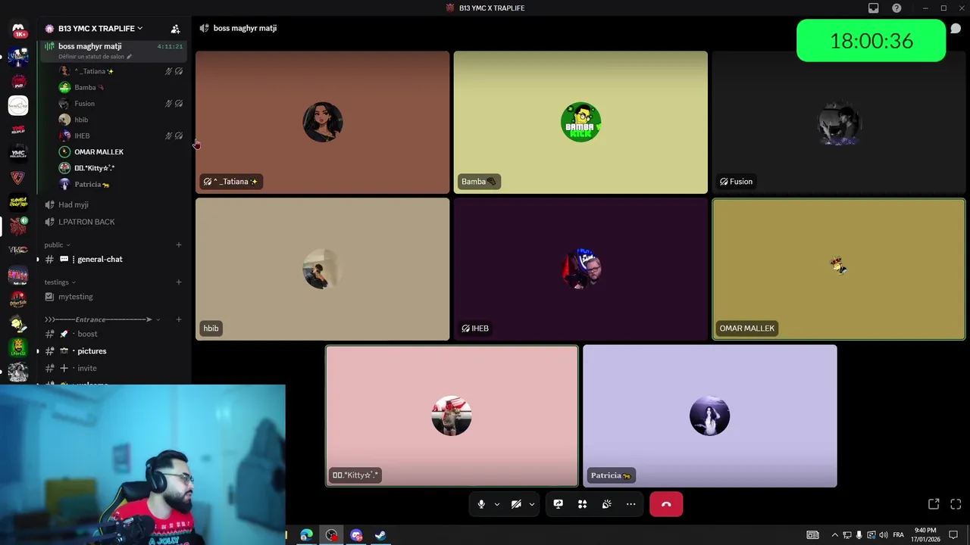Focus the Fusion video tile
Image resolution: width=970 pixels, height=545 pixels.
pyautogui.click(x=839, y=123)
